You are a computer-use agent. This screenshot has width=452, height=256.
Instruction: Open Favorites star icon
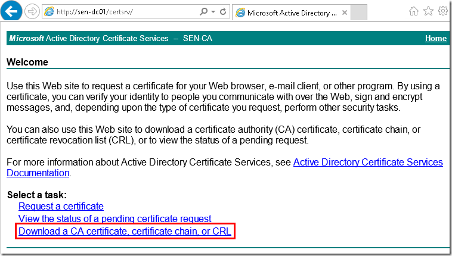click(428, 11)
